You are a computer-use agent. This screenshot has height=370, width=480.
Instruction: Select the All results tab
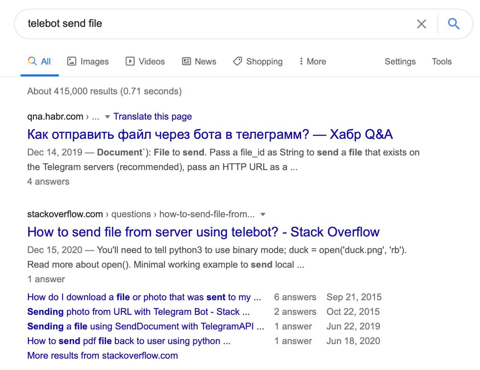(x=39, y=62)
